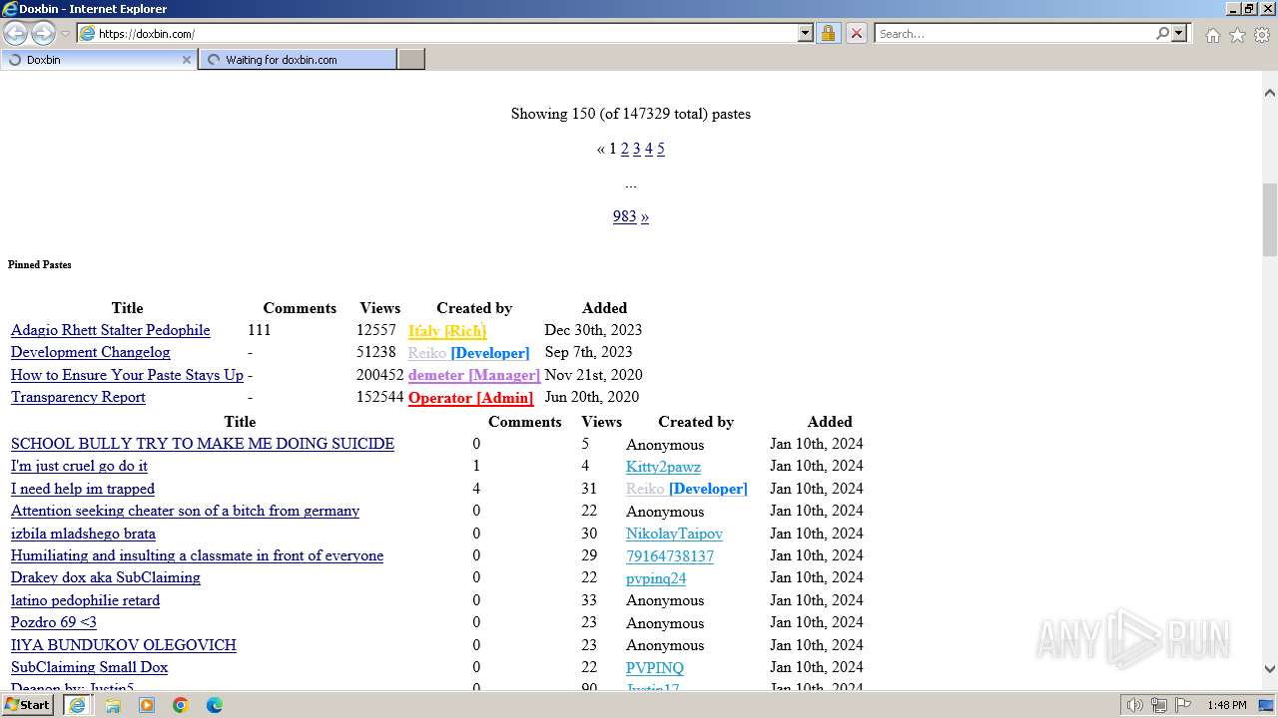Open the demeter [Manager] profile link
1278x718 pixels.
click(x=474, y=375)
